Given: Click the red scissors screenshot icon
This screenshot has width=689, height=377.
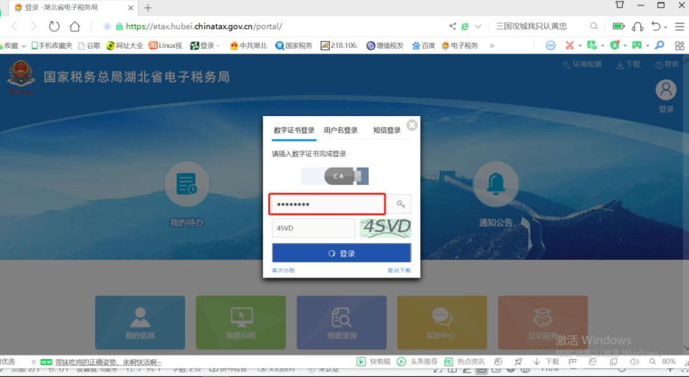Looking at the screenshot, I should click(x=570, y=45).
